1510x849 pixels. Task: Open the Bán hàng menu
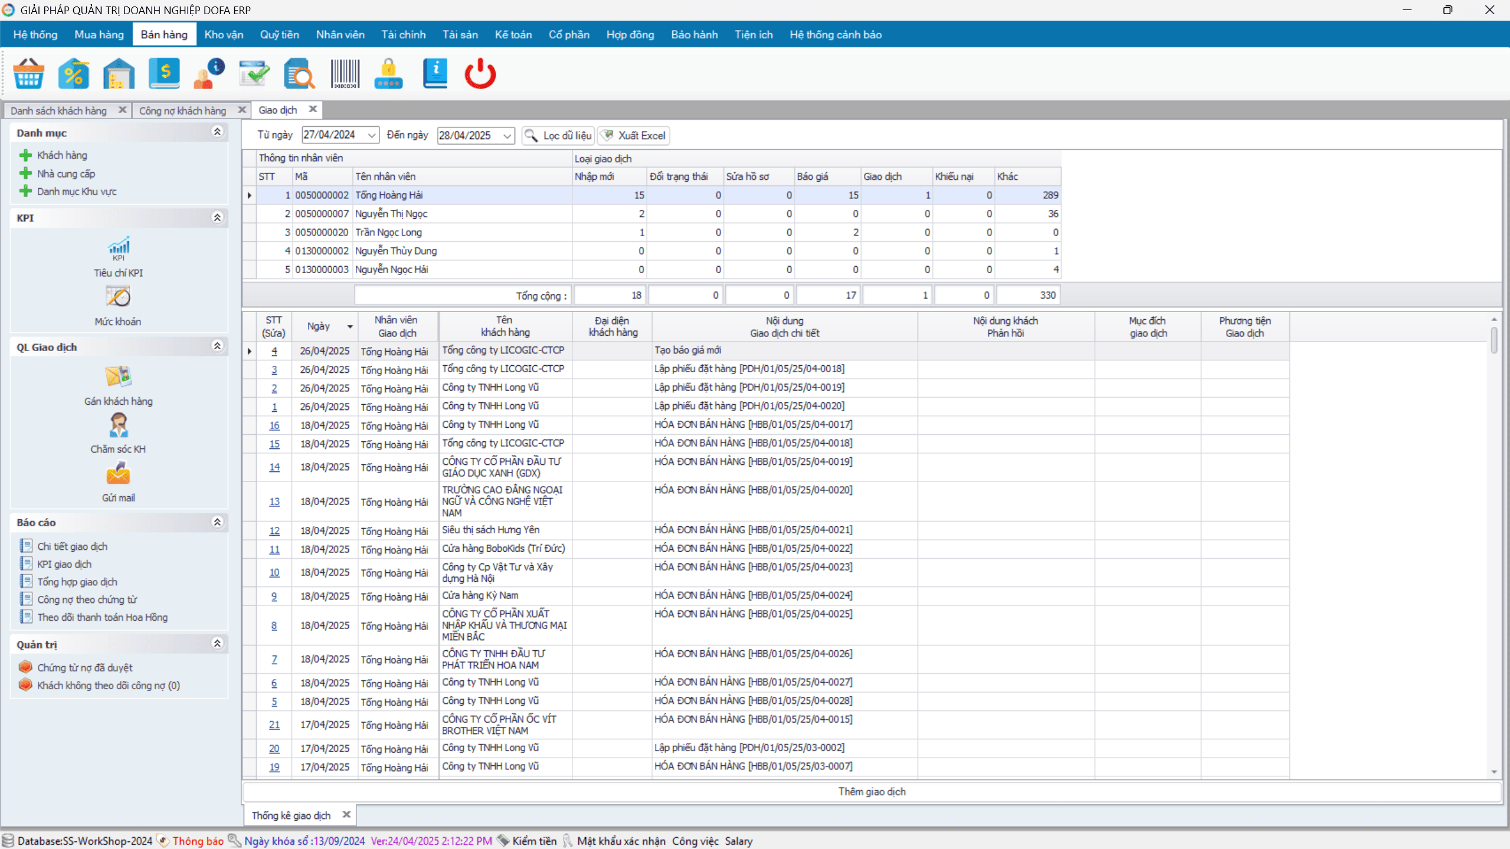coord(164,34)
